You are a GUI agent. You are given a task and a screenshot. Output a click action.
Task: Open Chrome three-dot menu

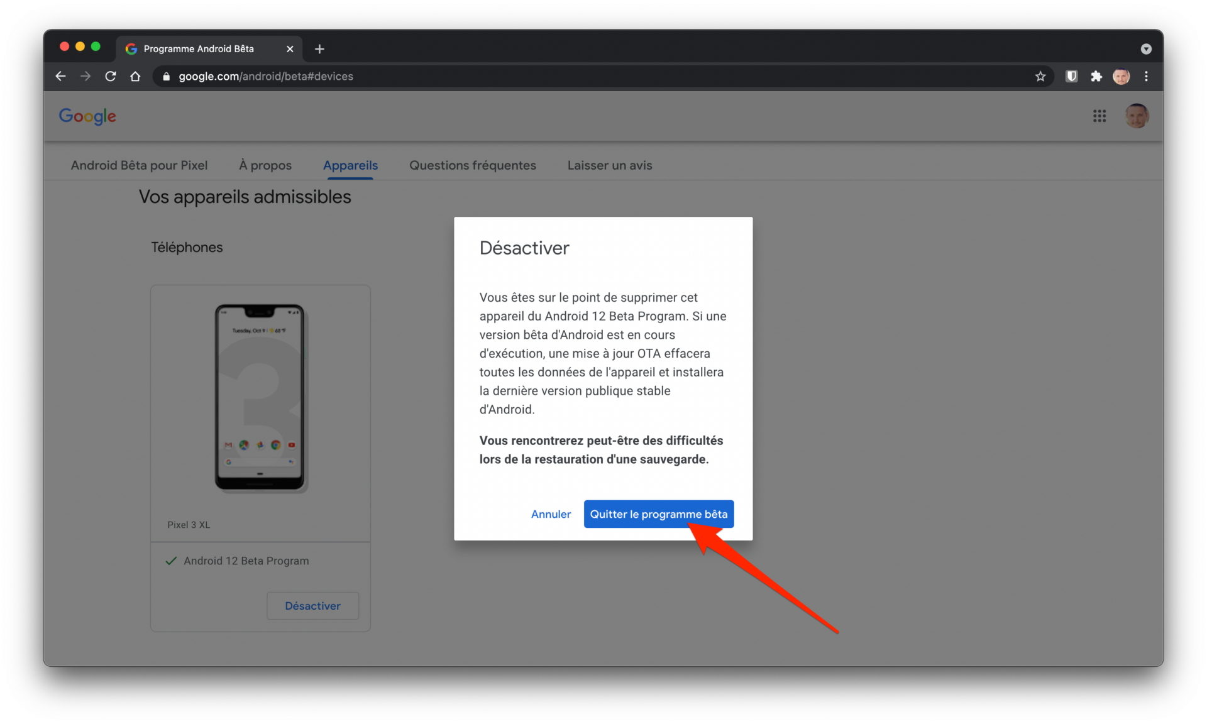(1146, 76)
